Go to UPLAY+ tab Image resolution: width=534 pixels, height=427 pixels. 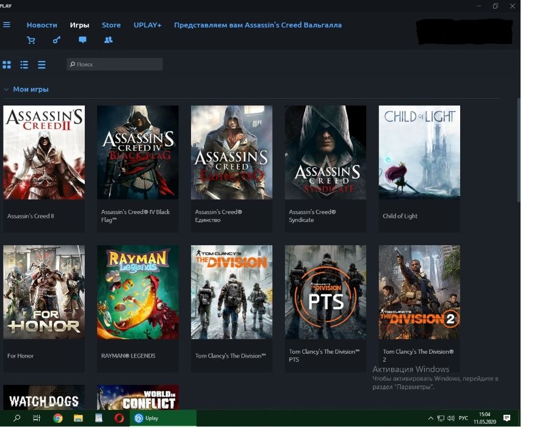point(147,25)
